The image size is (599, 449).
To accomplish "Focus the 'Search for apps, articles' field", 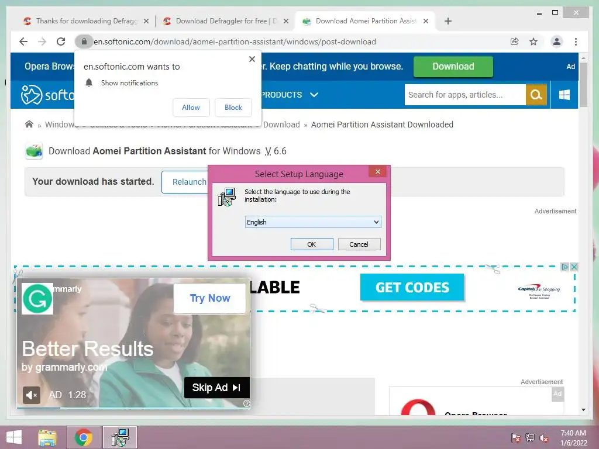I will [465, 95].
